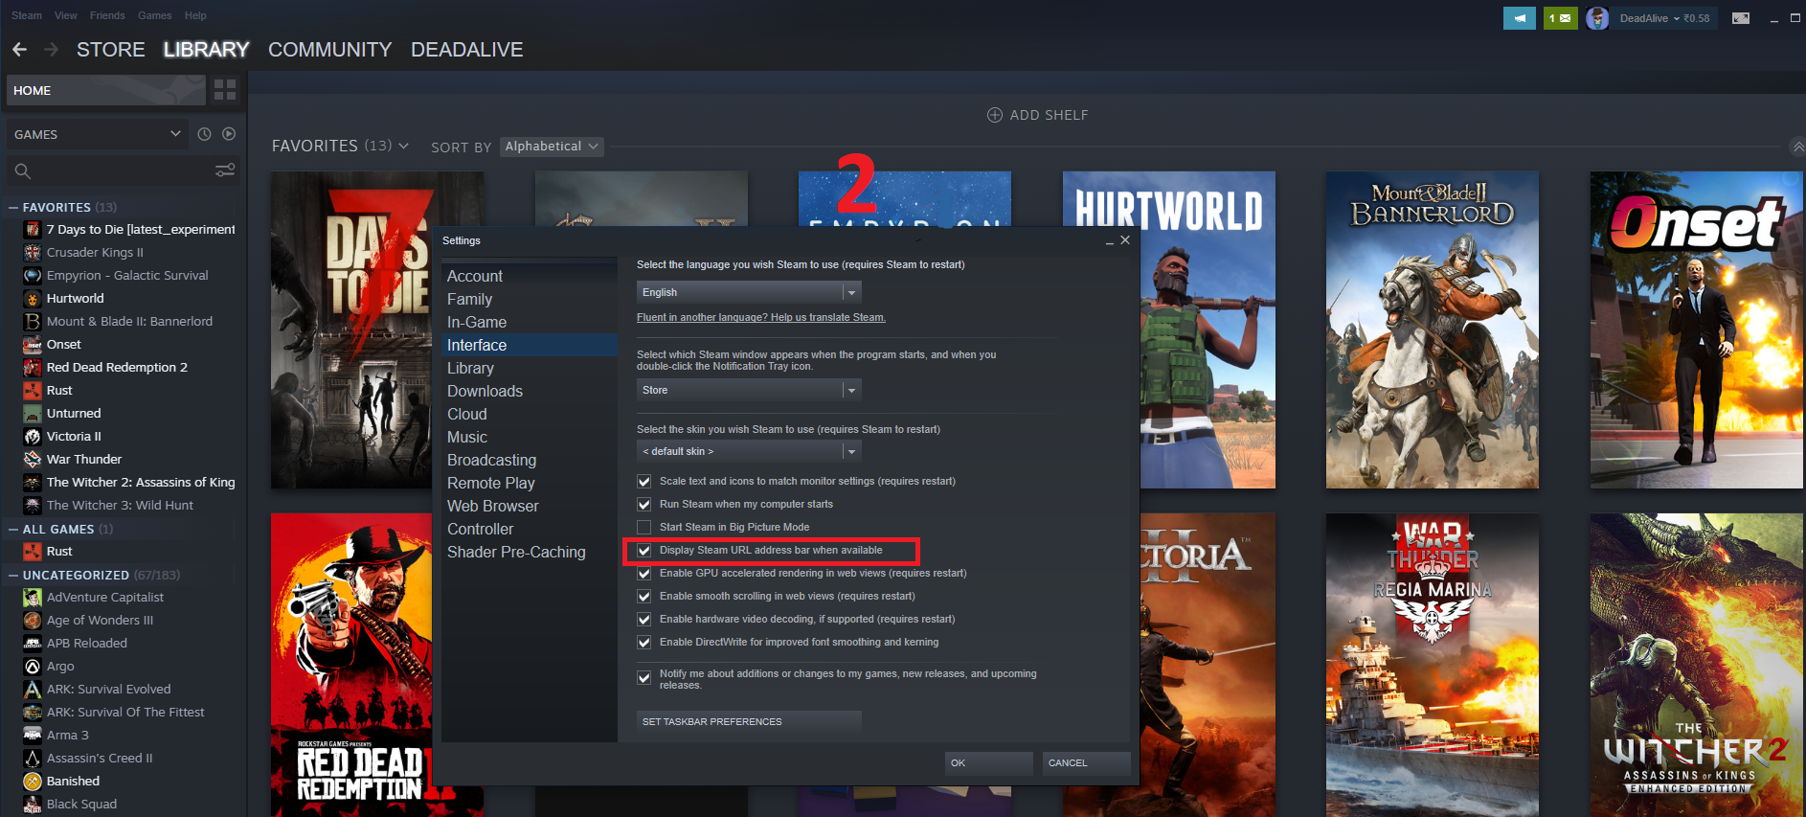Open the default skin dropdown
The height and width of the screenshot is (817, 1806).
[749, 451]
